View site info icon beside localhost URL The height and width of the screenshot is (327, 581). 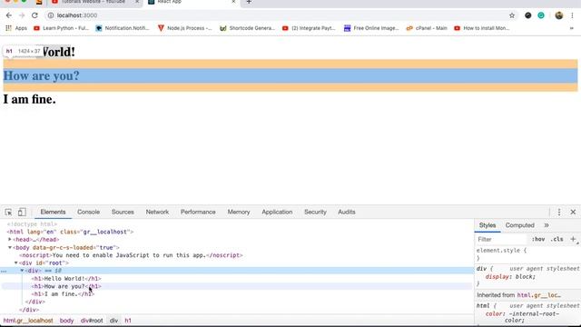[x=51, y=15]
